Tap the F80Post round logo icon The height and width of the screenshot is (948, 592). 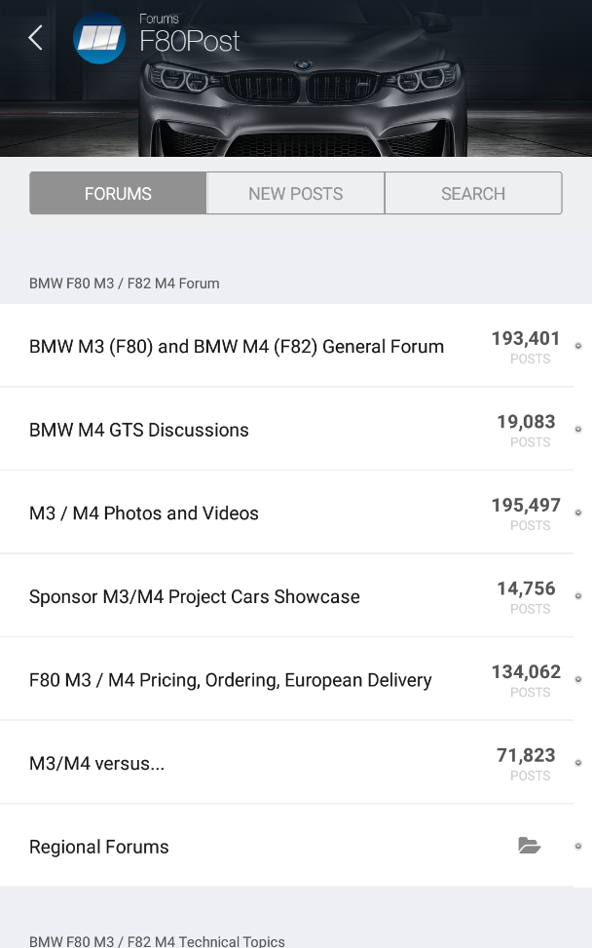click(x=99, y=39)
